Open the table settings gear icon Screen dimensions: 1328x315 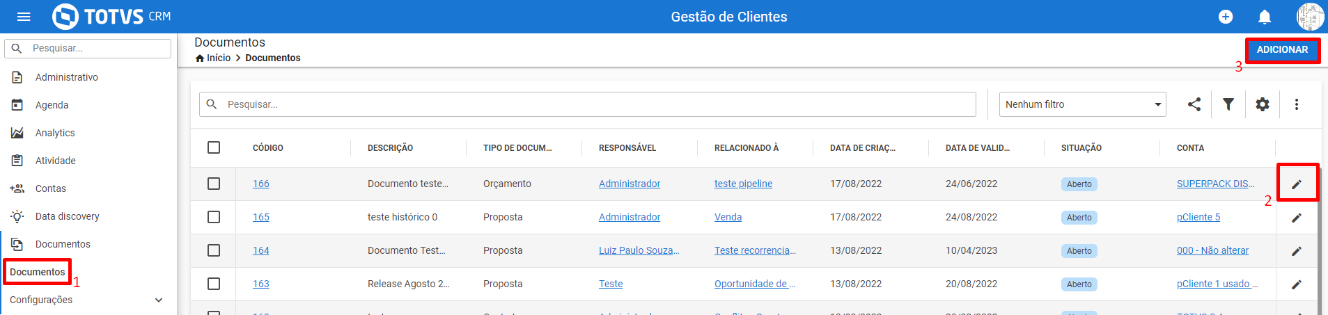(x=1263, y=104)
